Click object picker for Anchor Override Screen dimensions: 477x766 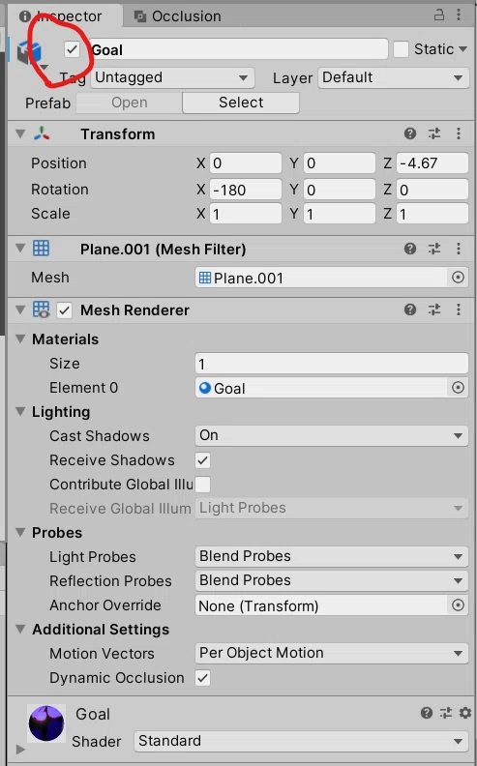tap(458, 605)
